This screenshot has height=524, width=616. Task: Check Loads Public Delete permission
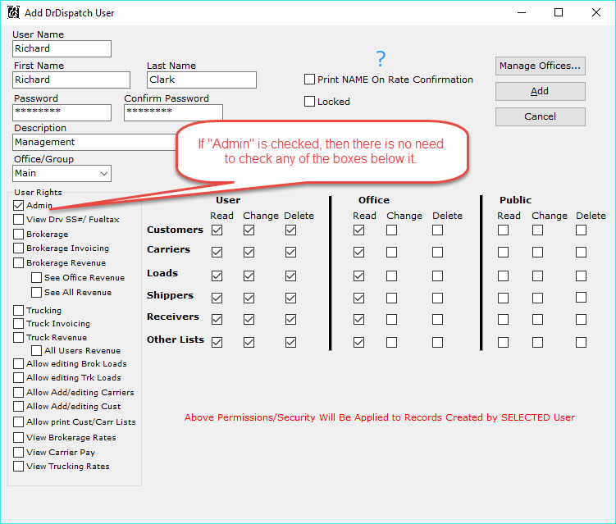pos(581,276)
